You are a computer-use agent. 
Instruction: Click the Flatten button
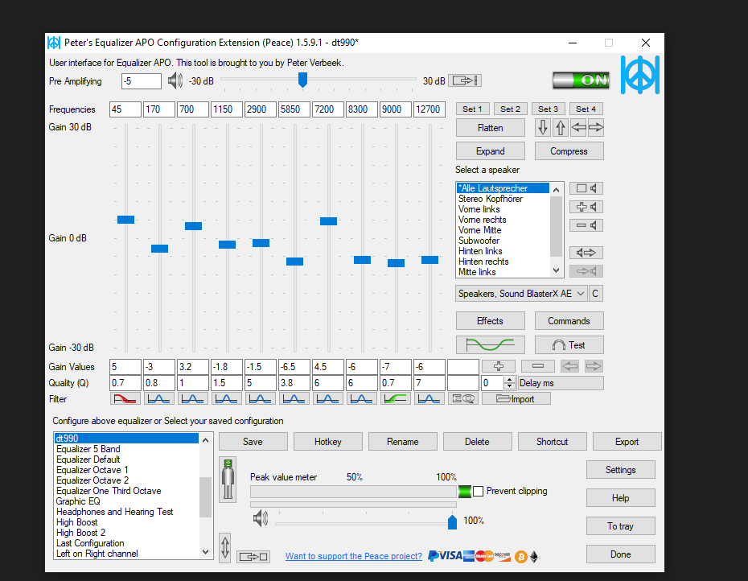tap(491, 128)
